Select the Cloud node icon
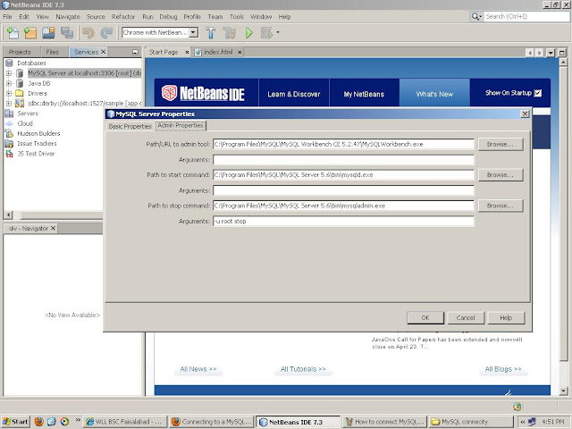572x429 pixels. pos(9,123)
